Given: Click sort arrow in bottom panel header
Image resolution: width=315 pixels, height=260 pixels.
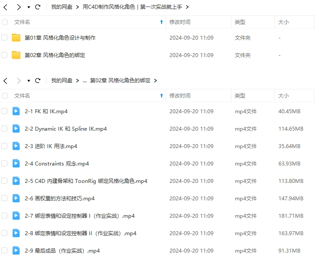Looking at the screenshot, I should (162, 96).
